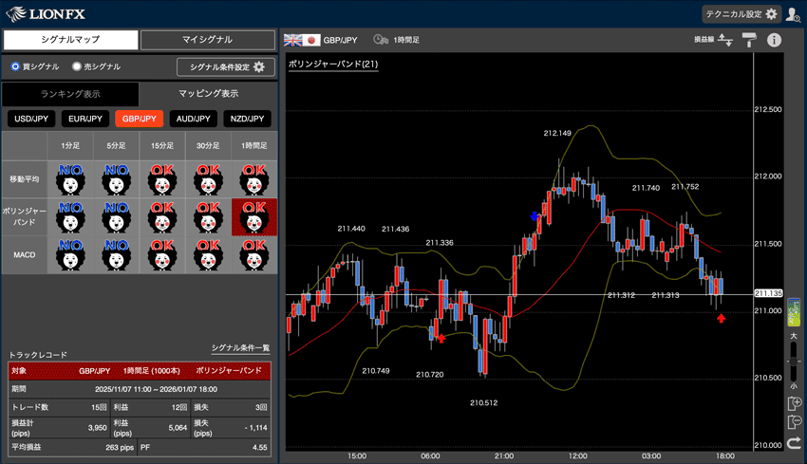Click the 5分足 column header
Image resolution: width=807 pixels, height=464 pixels.
[117, 146]
